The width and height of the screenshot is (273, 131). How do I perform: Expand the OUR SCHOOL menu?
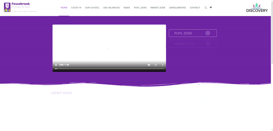[x=92, y=7]
